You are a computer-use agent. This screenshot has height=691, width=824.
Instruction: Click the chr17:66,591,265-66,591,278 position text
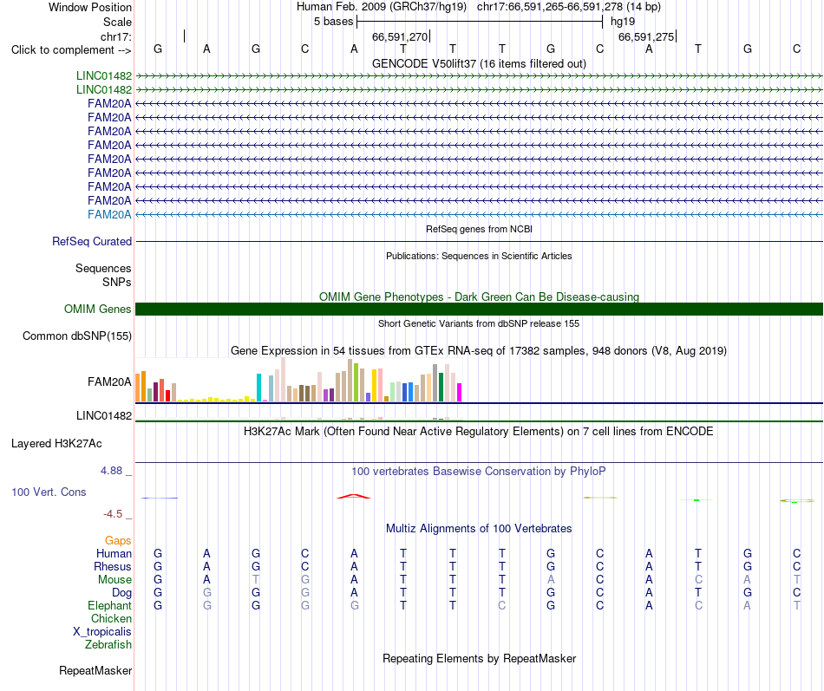550,7
